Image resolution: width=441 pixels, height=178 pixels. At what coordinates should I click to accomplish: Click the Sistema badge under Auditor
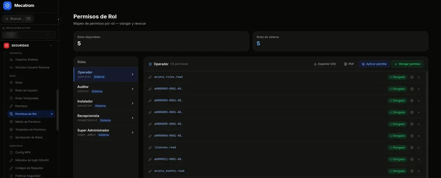click(x=97, y=91)
